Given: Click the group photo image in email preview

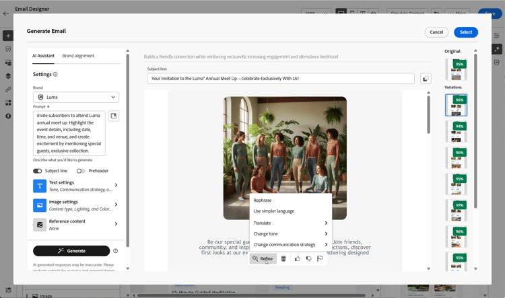Looking at the screenshot, I should (285, 158).
